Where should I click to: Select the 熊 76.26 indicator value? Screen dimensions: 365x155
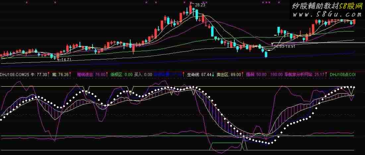pos(61,75)
